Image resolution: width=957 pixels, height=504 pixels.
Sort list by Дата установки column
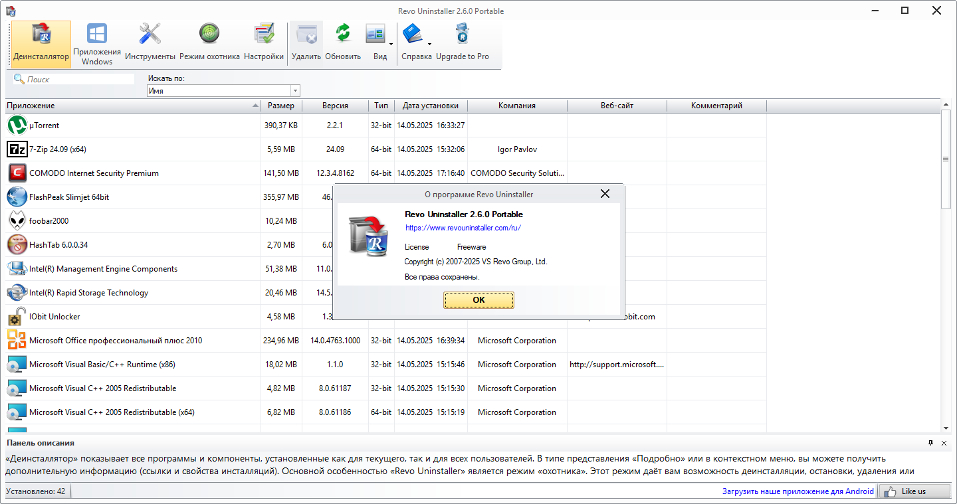click(x=431, y=106)
